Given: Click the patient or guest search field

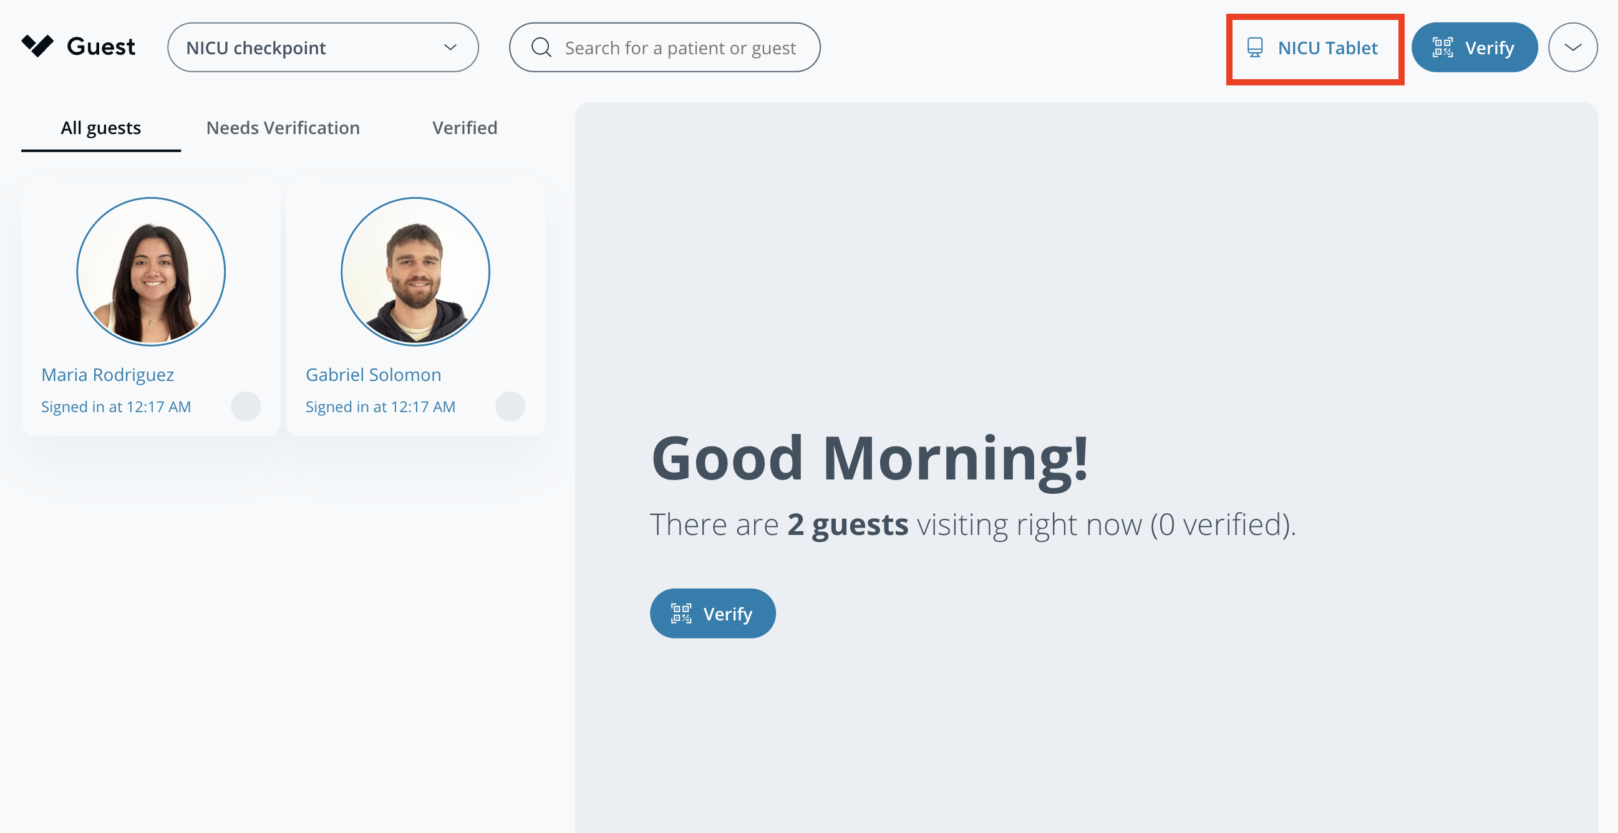Looking at the screenshot, I should 680,48.
